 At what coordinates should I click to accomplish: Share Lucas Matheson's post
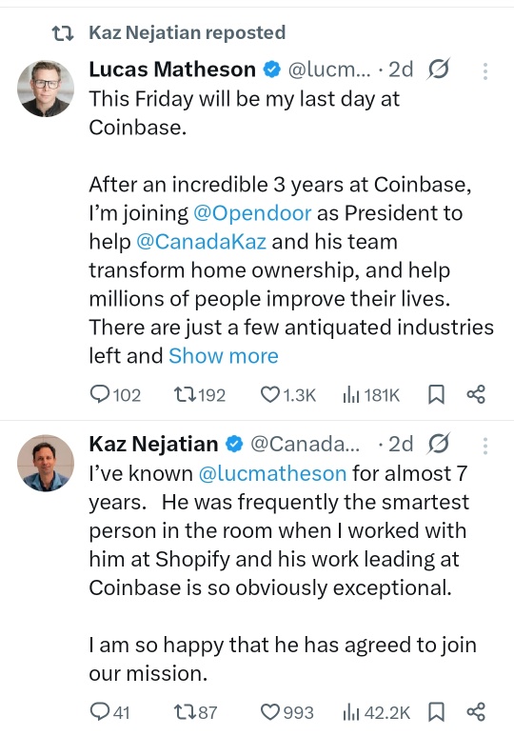476,395
